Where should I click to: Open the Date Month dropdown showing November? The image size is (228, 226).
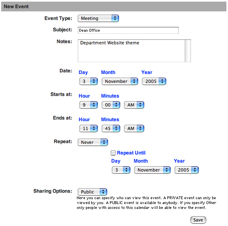coord(120,81)
